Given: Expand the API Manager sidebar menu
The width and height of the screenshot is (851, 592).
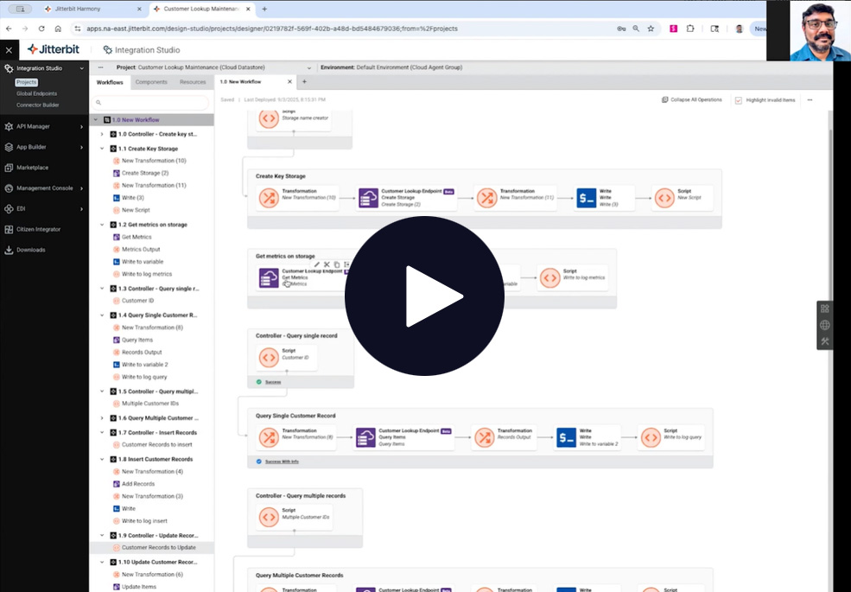Looking at the screenshot, I should 82,126.
